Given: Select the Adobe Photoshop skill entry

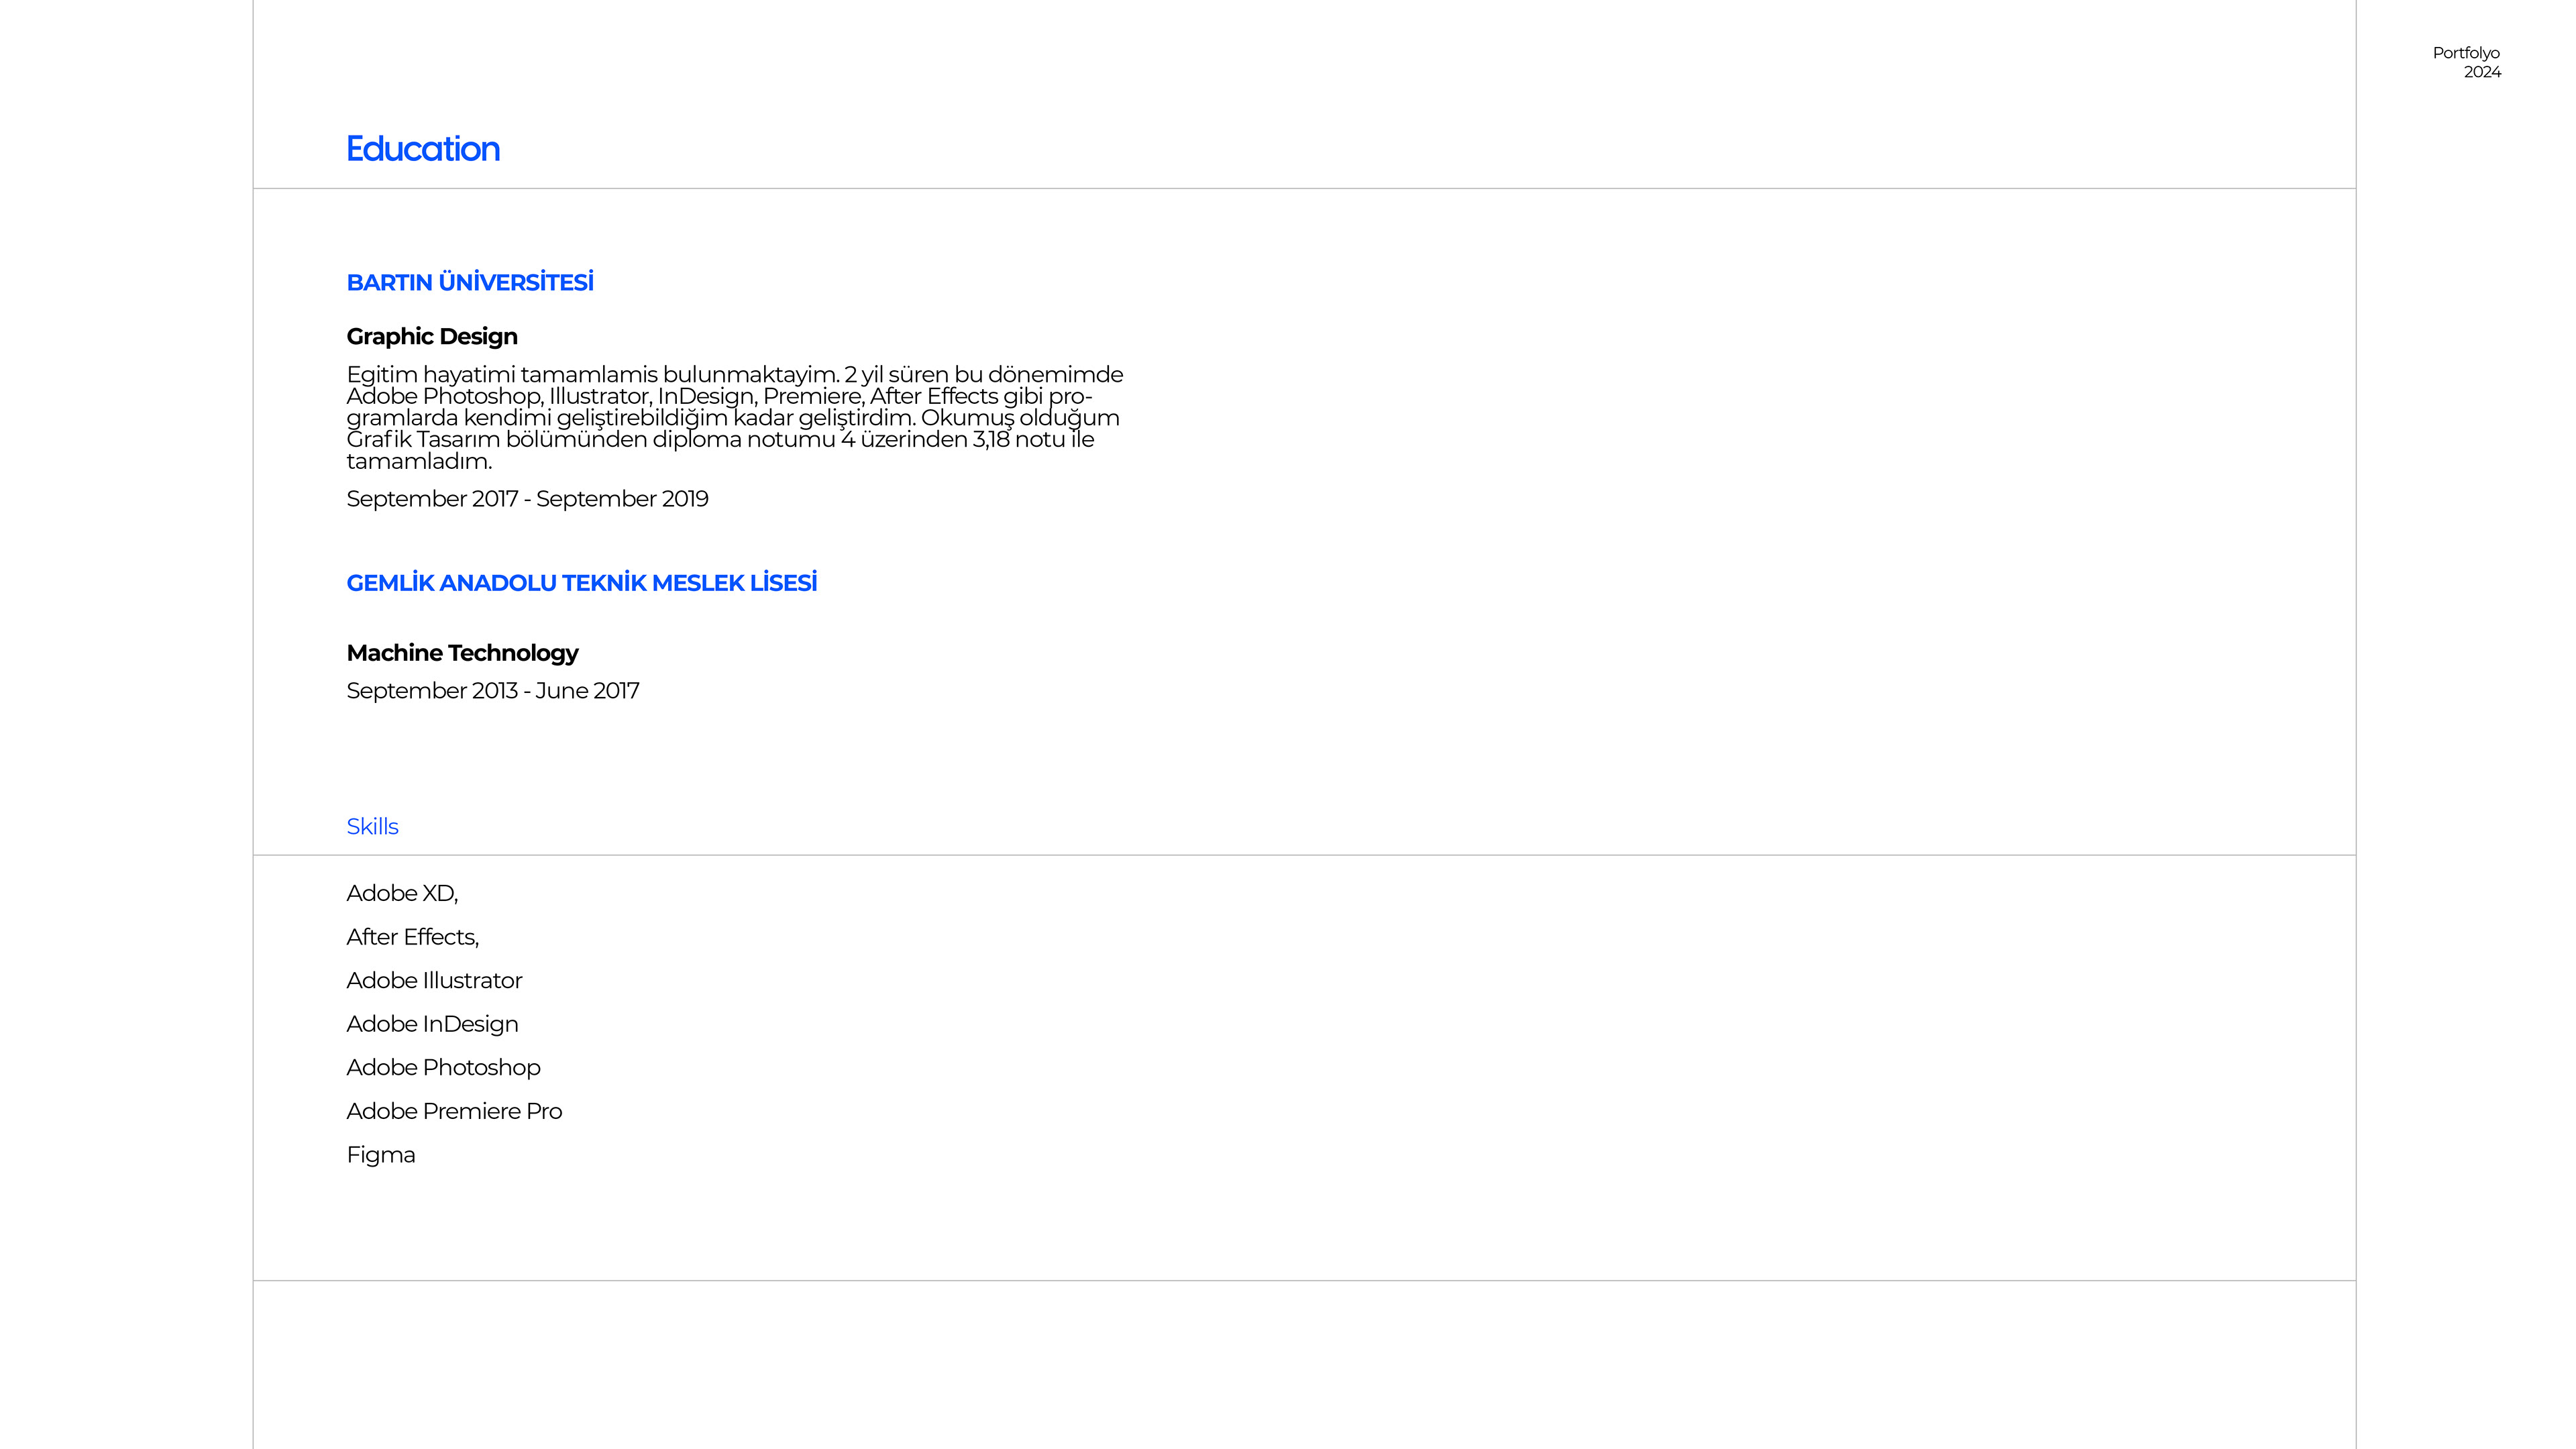Looking at the screenshot, I should (x=443, y=1068).
